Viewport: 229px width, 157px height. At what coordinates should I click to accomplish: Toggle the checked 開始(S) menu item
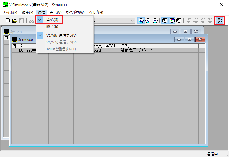pos(52,20)
